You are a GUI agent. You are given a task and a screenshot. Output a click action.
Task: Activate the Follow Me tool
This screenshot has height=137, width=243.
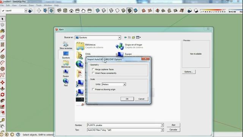coord(3,100)
